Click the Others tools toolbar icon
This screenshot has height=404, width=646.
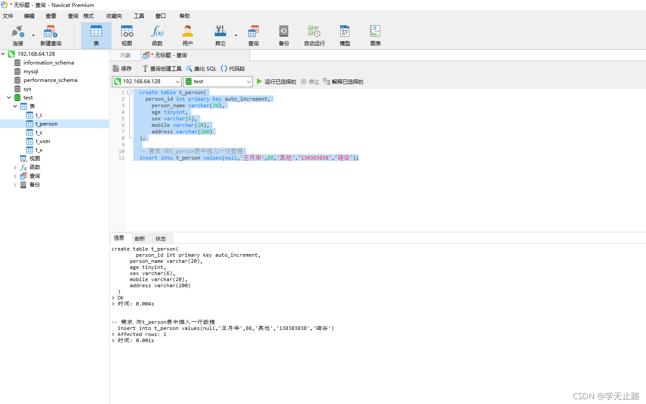tap(220, 35)
